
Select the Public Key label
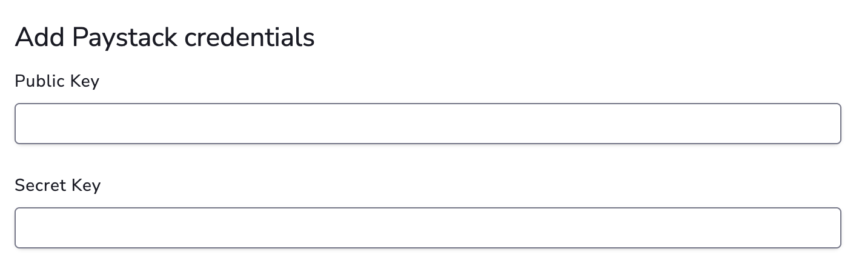click(57, 81)
